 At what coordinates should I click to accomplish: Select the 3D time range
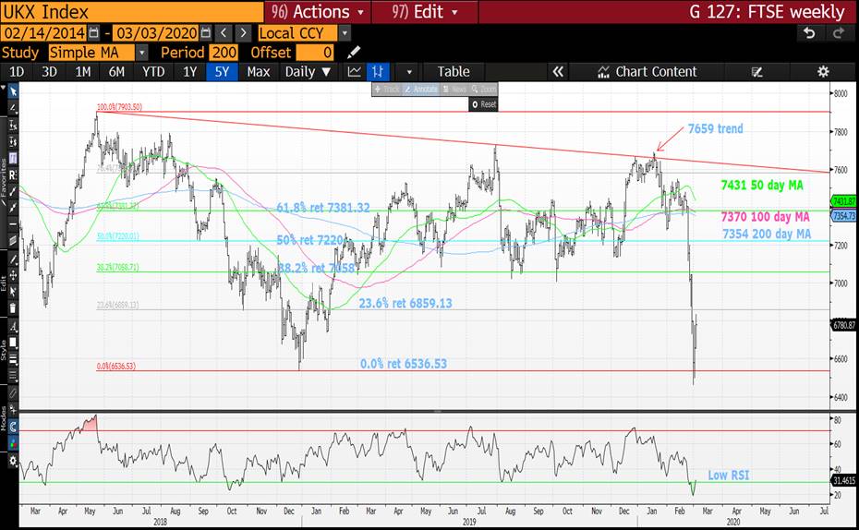[x=49, y=72]
